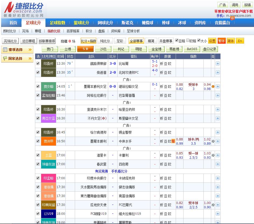
Task: Toggle the 欧赔 checkbox
Action: (x=188, y=40)
